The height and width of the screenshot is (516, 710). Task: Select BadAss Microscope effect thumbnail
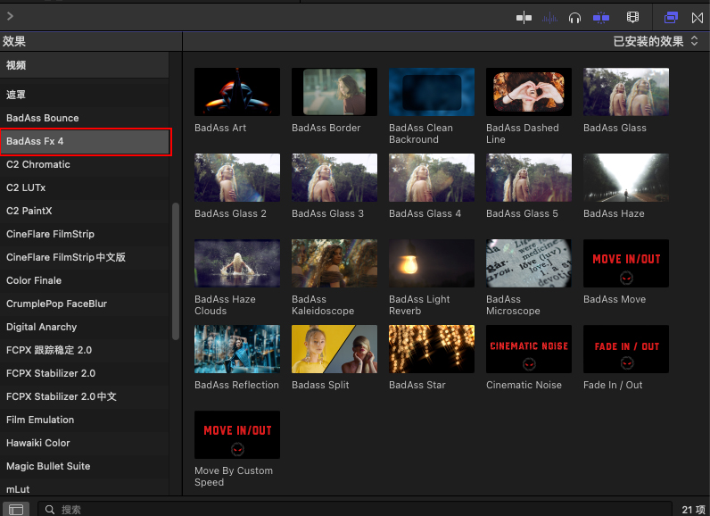click(529, 263)
